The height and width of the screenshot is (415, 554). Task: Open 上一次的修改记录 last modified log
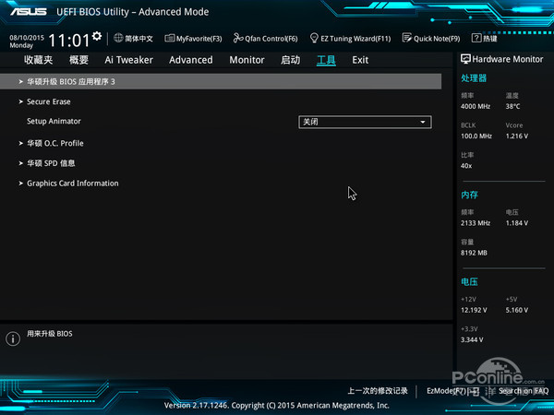click(x=378, y=391)
